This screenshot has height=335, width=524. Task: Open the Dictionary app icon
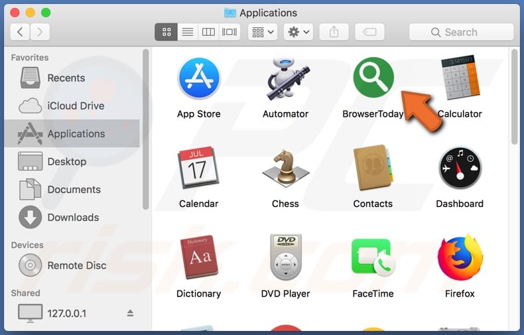pos(199,257)
